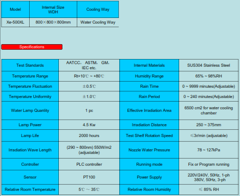240x196 pixels.
Task: Click the 250 ~ 375mm value
Action: click(x=209, y=125)
